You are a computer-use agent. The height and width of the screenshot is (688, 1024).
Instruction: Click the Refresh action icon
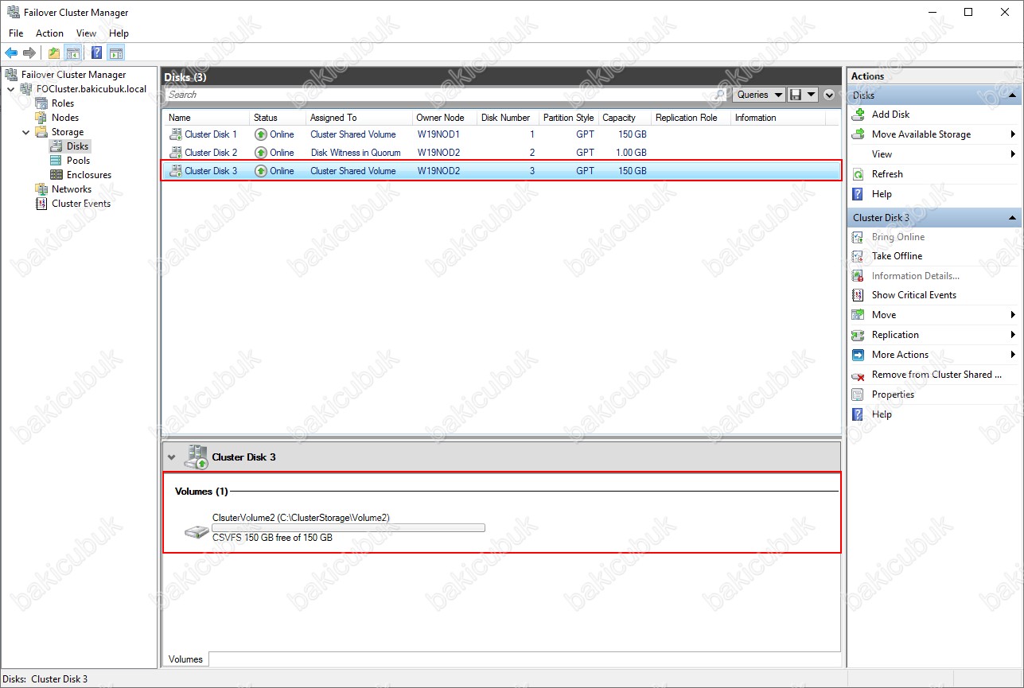click(858, 174)
